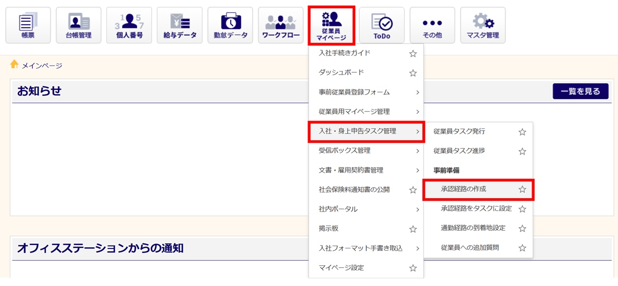Choose 通勤経路の到着地設定 in submenu
Screen dimensions: 618x286
[x=478, y=228]
